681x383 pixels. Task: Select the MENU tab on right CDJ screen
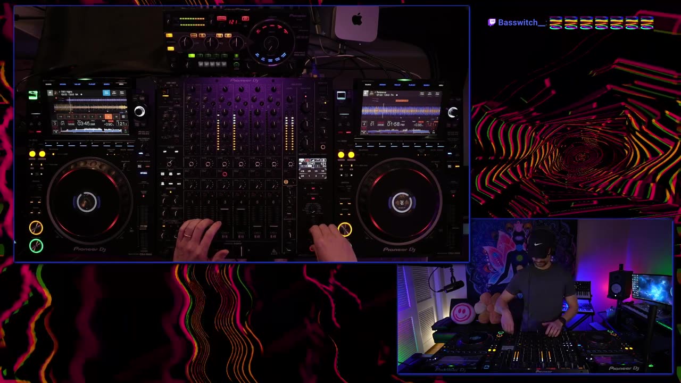(x=440, y=85)
